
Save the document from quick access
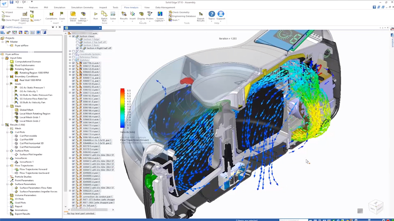point(11,2)
